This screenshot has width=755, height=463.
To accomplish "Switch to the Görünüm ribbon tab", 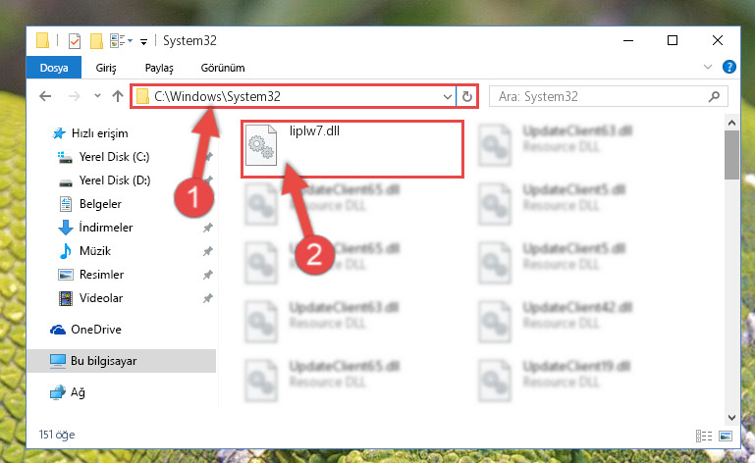I will tap(223, 68).
